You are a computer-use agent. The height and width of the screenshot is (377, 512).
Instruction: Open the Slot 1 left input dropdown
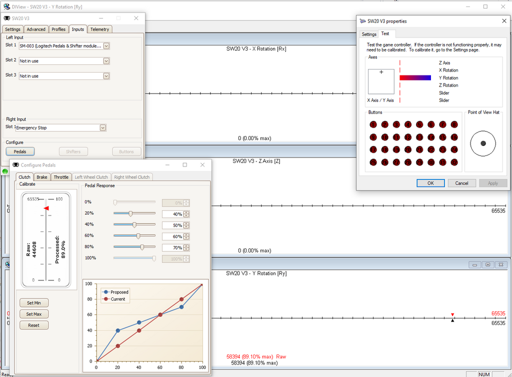click(106, 46)
